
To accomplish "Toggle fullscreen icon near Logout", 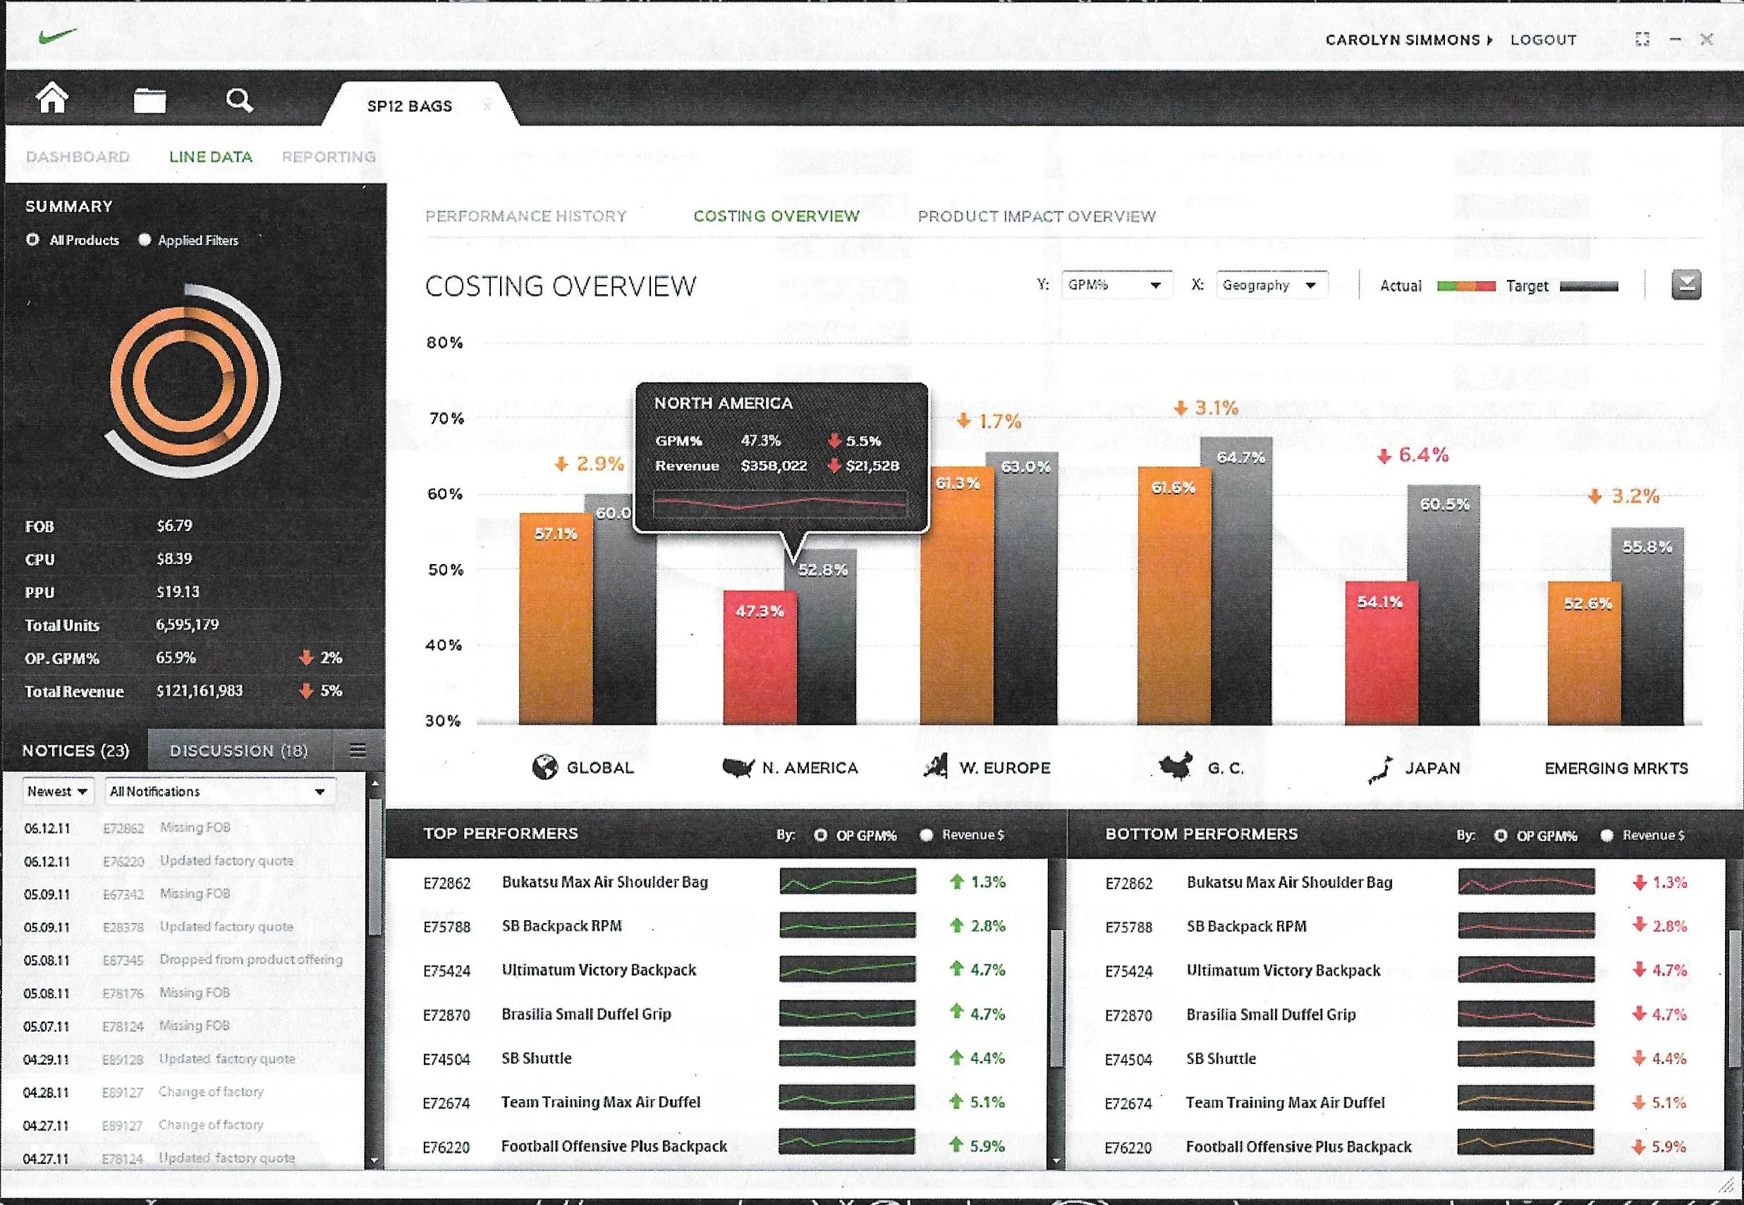I will (1642, 39).
